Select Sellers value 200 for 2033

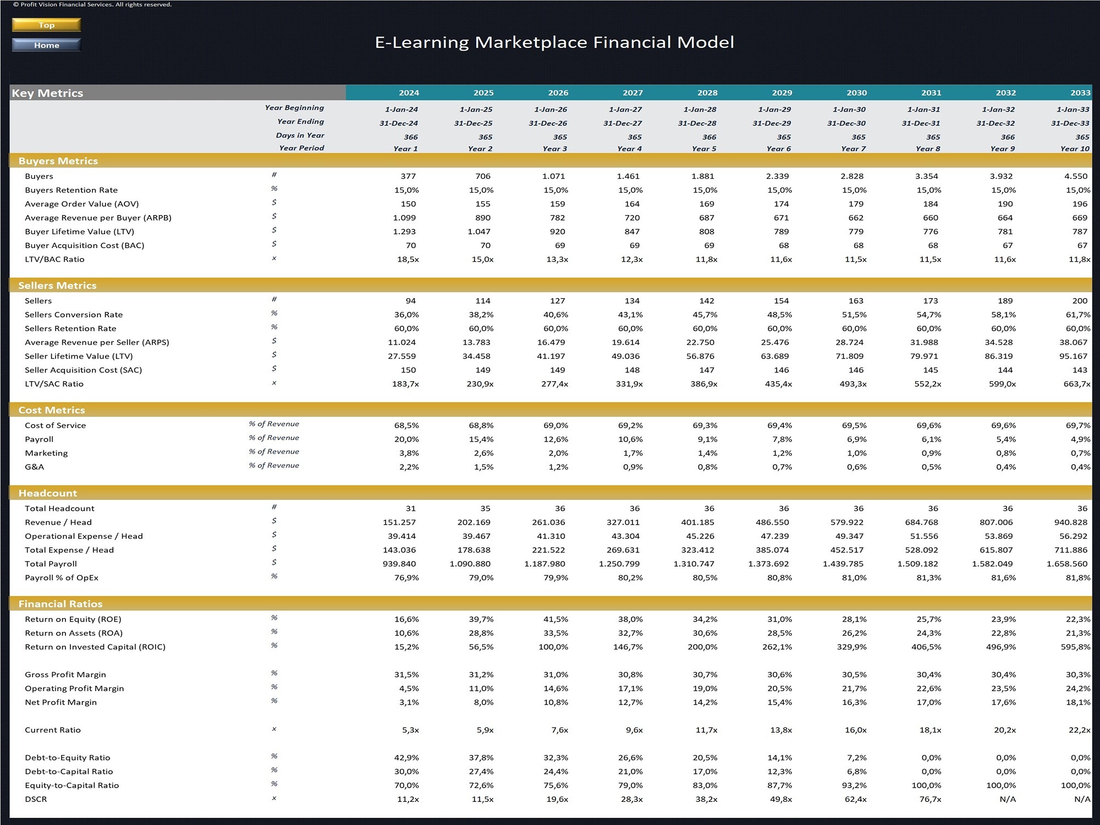(1080, 301)
